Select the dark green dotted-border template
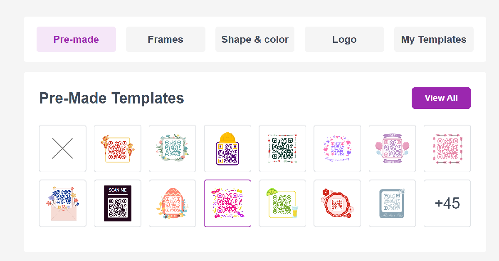Viewport: 499px width, 261px height. click(x=282, y=148)
